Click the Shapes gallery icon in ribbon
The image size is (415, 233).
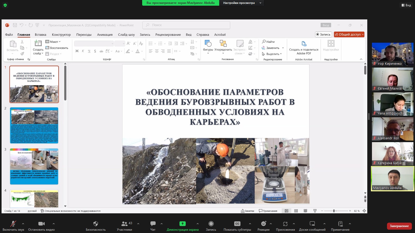208,43
